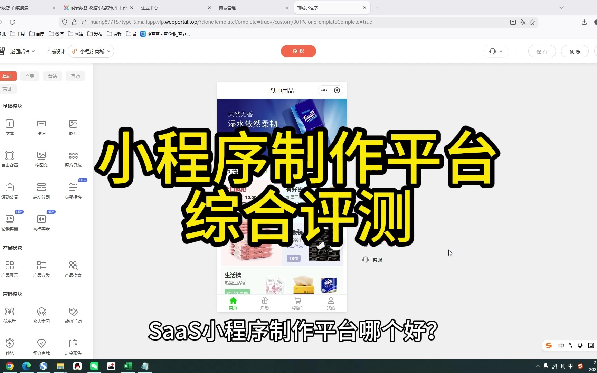Close the 商城小程序 browser tab

coord(365,8)
